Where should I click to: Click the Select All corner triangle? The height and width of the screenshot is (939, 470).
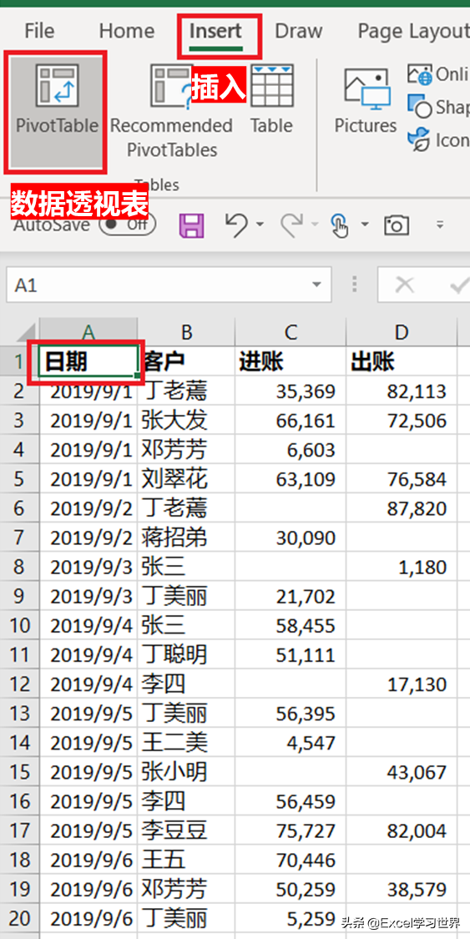20,332
